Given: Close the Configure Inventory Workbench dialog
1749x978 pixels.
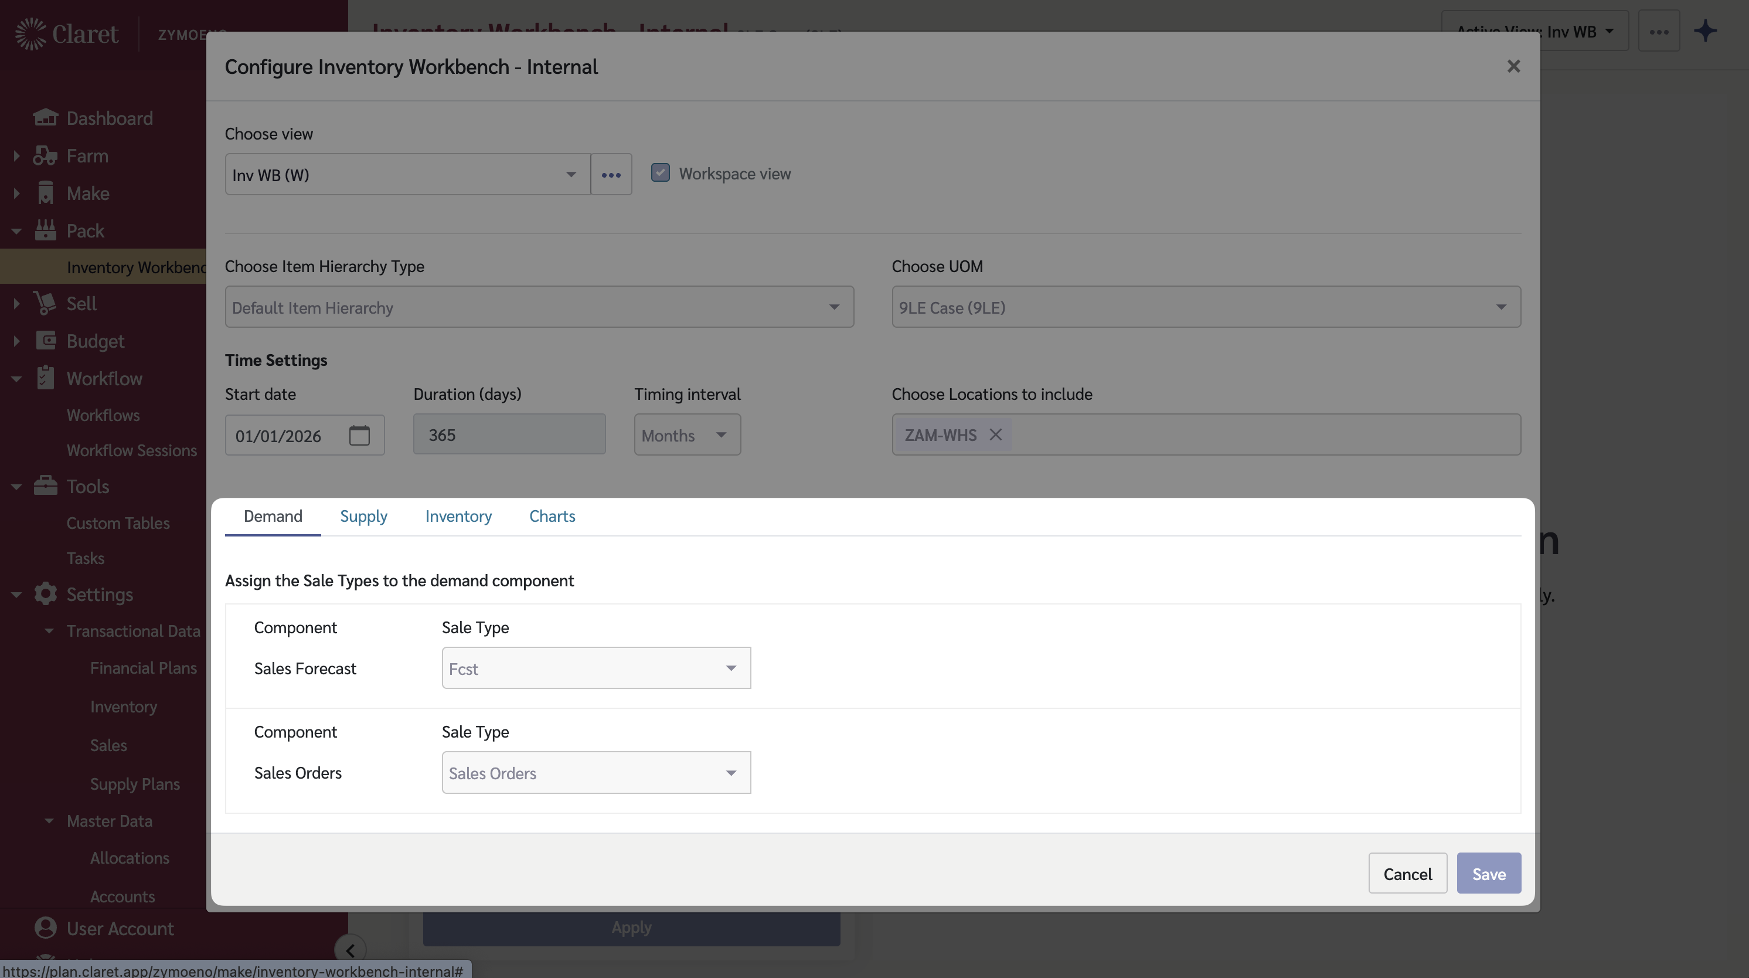Looking at the screenshot, I should [1513, 67].
